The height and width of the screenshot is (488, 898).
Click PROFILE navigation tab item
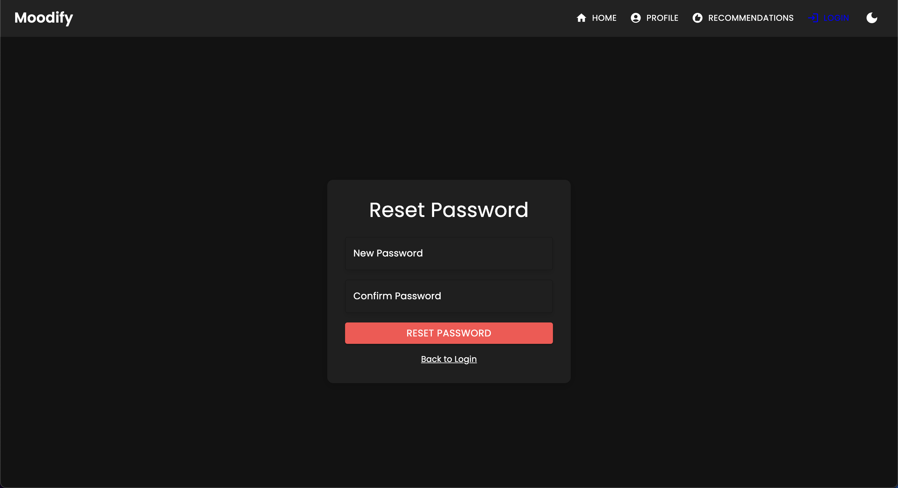point(654,18)
